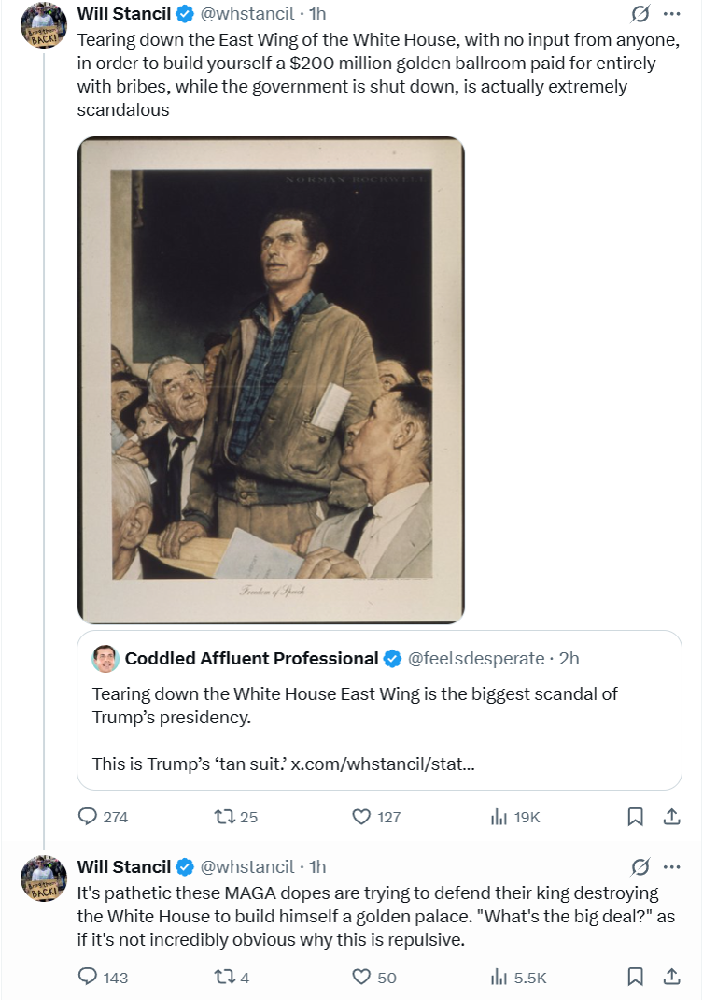Image resolution: width=703 pixels, height=1000 pixels.
Task: Open the Norman Rockwell painting image
Action: click(271, 379)
